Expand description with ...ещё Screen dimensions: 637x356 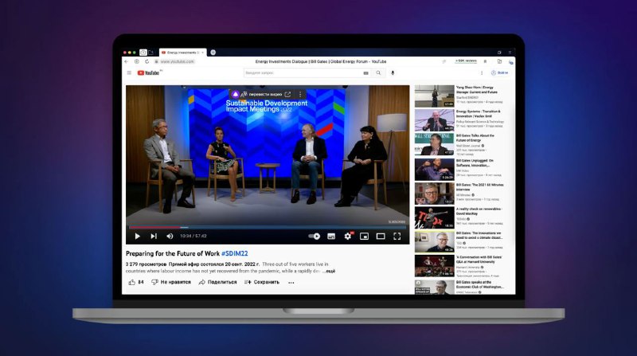point(330,271)
